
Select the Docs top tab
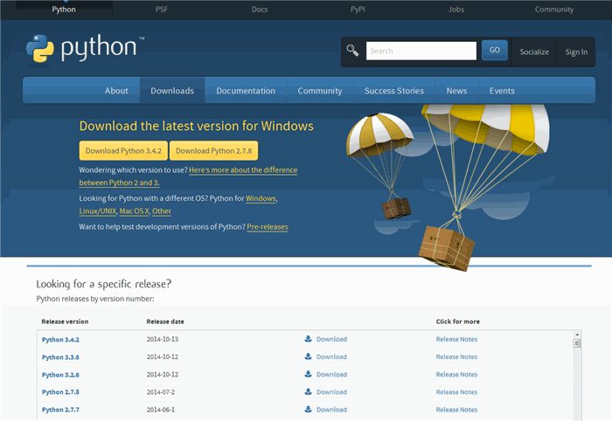coord(260,10)
